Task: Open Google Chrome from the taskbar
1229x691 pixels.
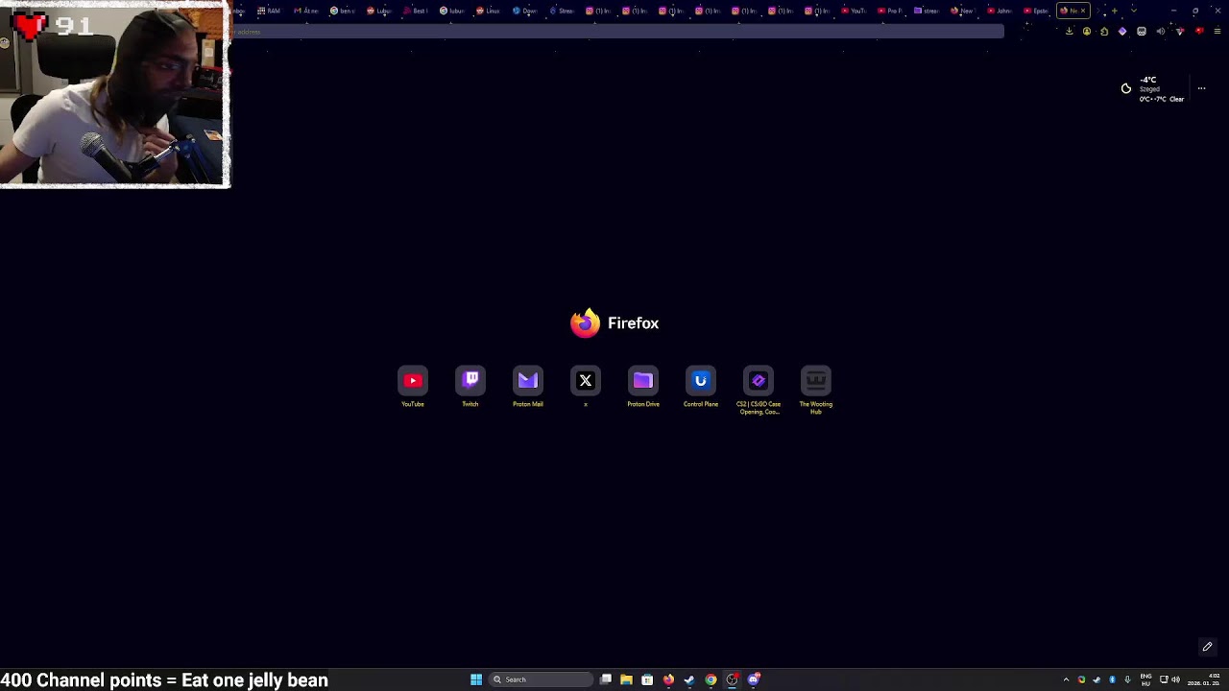Action: [x=711, y=679]
